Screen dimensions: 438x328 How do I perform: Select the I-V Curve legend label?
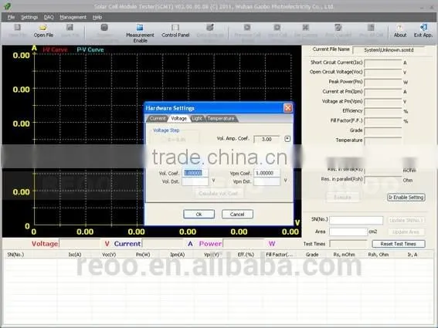[55, 50]
